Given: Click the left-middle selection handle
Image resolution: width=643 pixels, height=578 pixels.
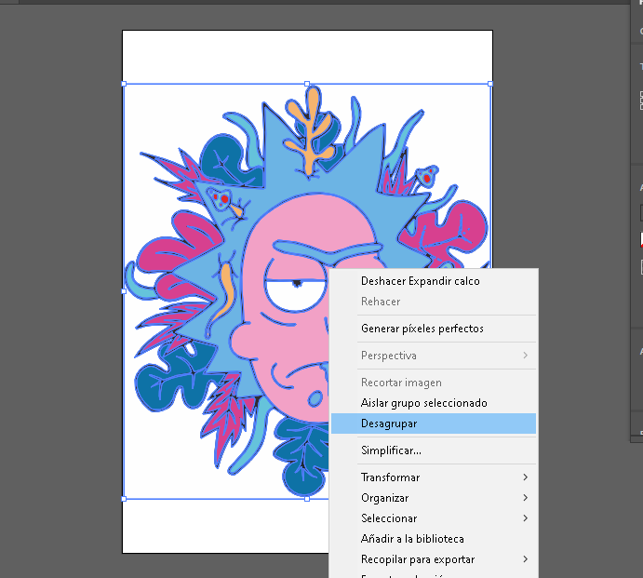Looking at the screenshot, I should click(125, 291).
